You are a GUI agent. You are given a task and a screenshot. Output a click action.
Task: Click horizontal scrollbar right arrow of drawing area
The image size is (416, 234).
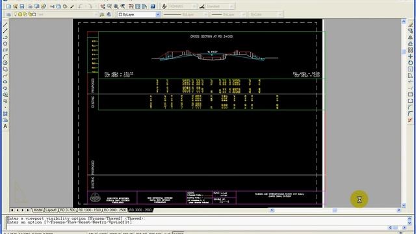tap(398, 210)
